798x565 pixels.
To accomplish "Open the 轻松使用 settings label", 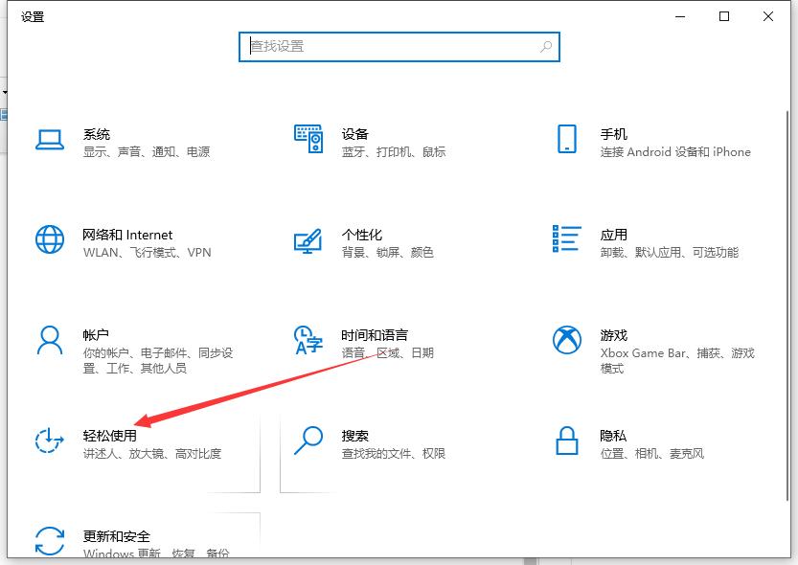I will click(x=110, y=436).
